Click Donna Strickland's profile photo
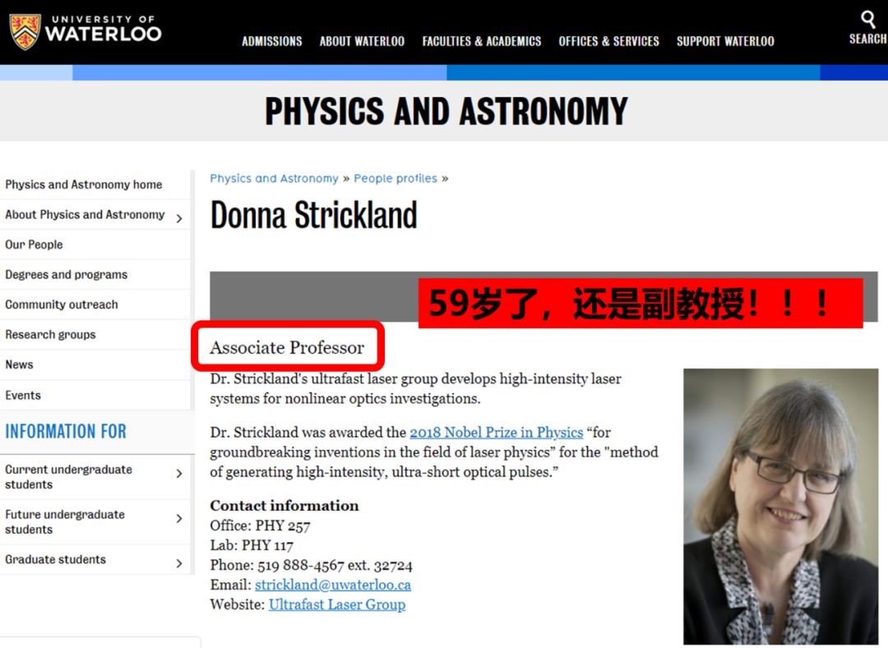This screenshot has height=648, width=888. (781, 507)
